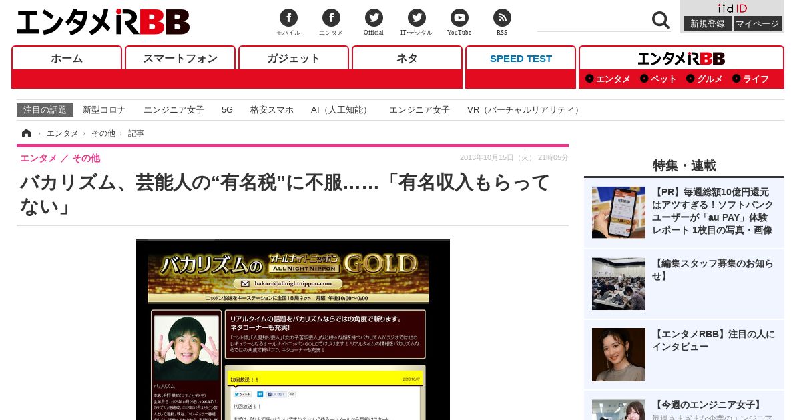The height and width of the screenshot is (420, 801).
Task: Click pink エンタメ category label above headline
Action: tap(38, 158)
